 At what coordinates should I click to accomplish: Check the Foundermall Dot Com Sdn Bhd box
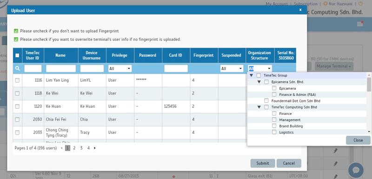click(x=266, y=101)
